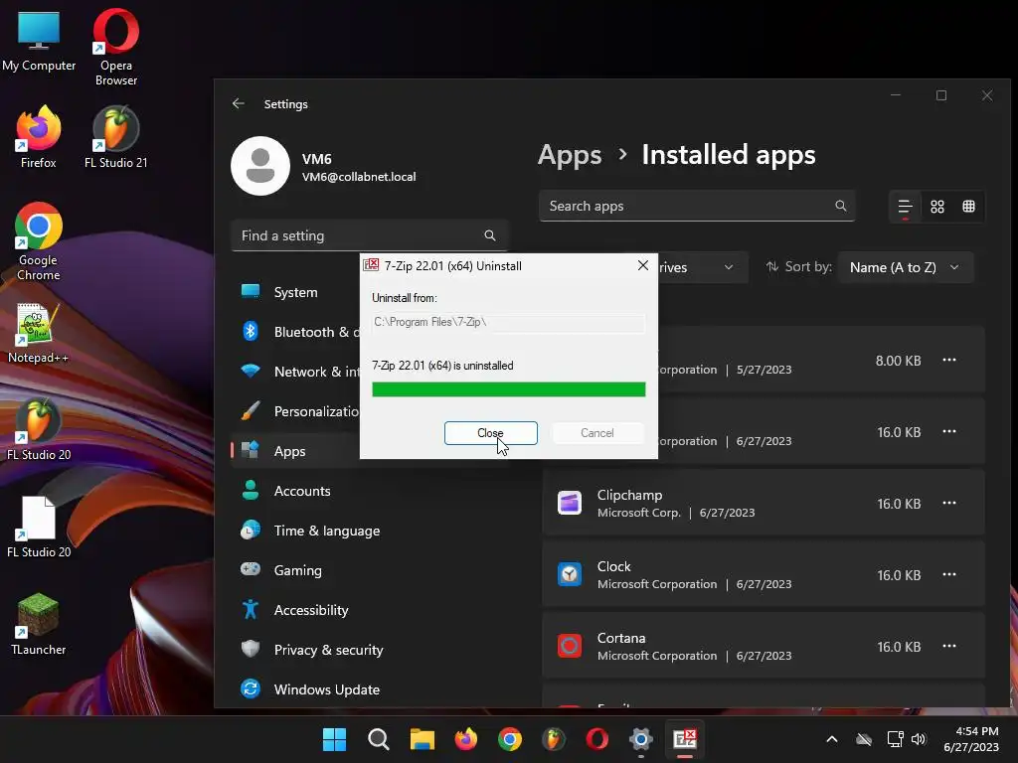Click the Search apps field
The width and height of the screenshot is (1018, 763).
(x=697, y=206)
